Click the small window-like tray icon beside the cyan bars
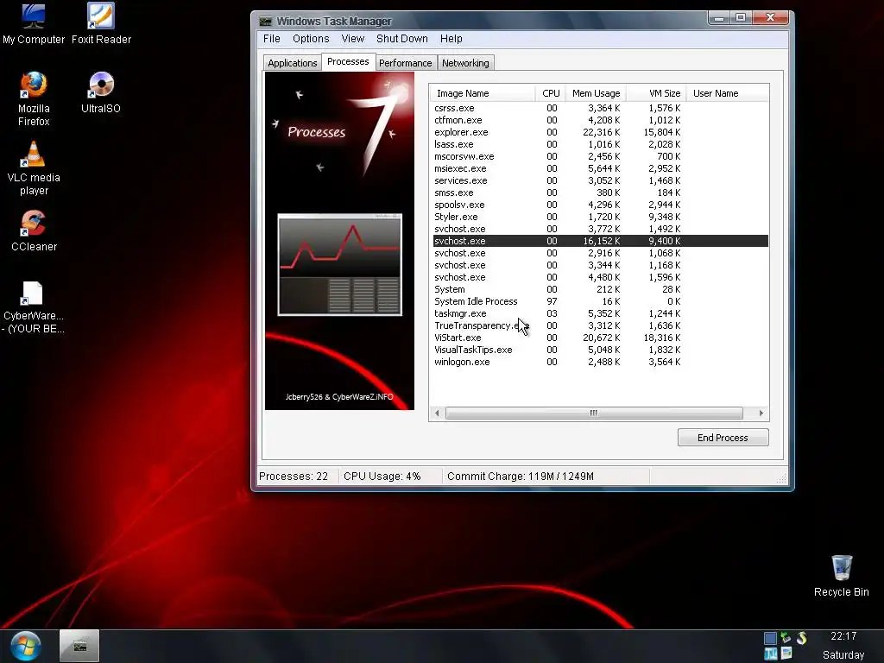The height and width of the screenshot is (663, 884). point(786,654)
